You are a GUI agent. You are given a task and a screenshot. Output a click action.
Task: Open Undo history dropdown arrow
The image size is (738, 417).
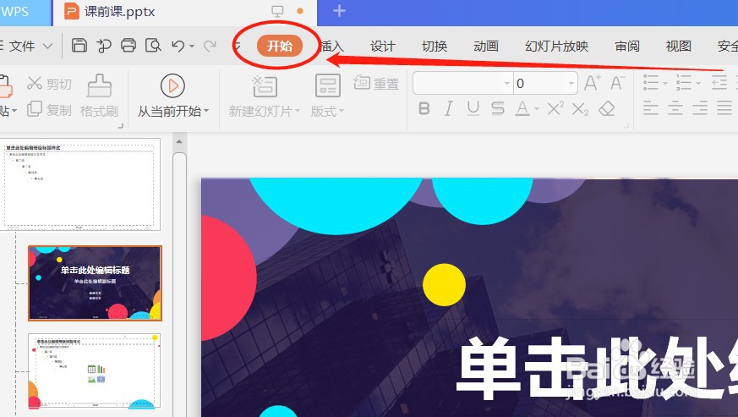[192, 47]
